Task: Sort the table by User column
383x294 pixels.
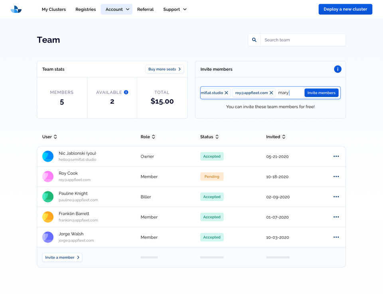Action: (x=49, y=137)
